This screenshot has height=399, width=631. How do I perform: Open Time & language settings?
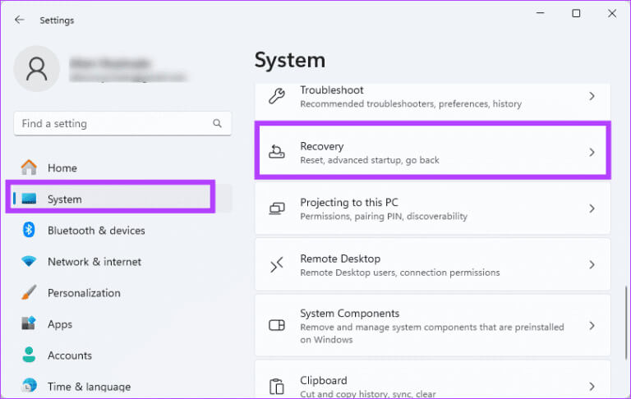point(122,386)
